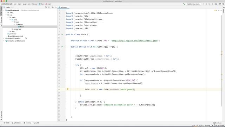Change LF line separator in status bar

[x=197, y=126]
